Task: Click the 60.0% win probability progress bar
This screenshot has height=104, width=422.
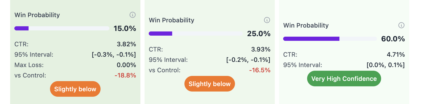Action: point(330,39)
